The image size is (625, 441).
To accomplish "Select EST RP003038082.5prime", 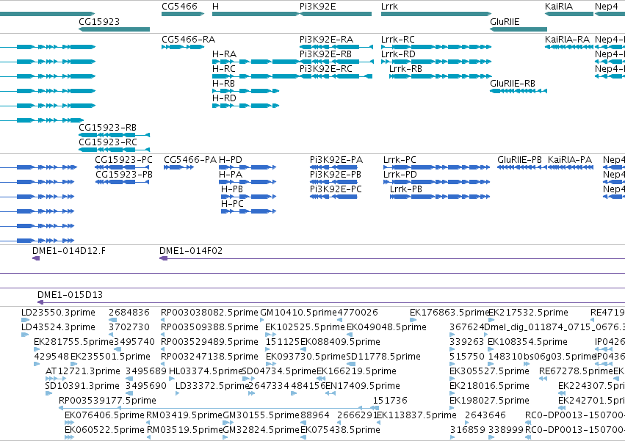I will pos(162,319).
